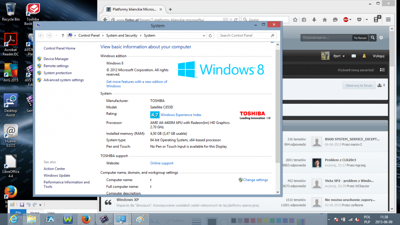400x225 pixels.
Task: Open the Firefox hamburger menu
Action: [389, 20]
